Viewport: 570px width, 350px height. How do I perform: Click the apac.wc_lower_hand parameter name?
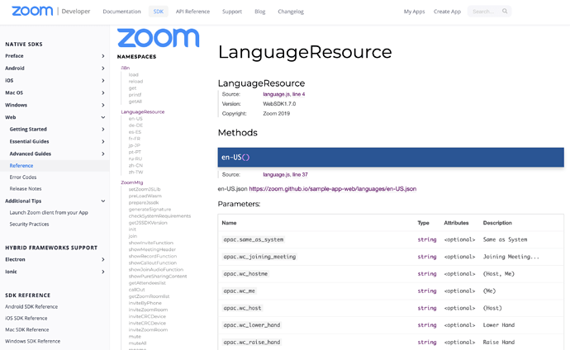(x=252, y=325)
